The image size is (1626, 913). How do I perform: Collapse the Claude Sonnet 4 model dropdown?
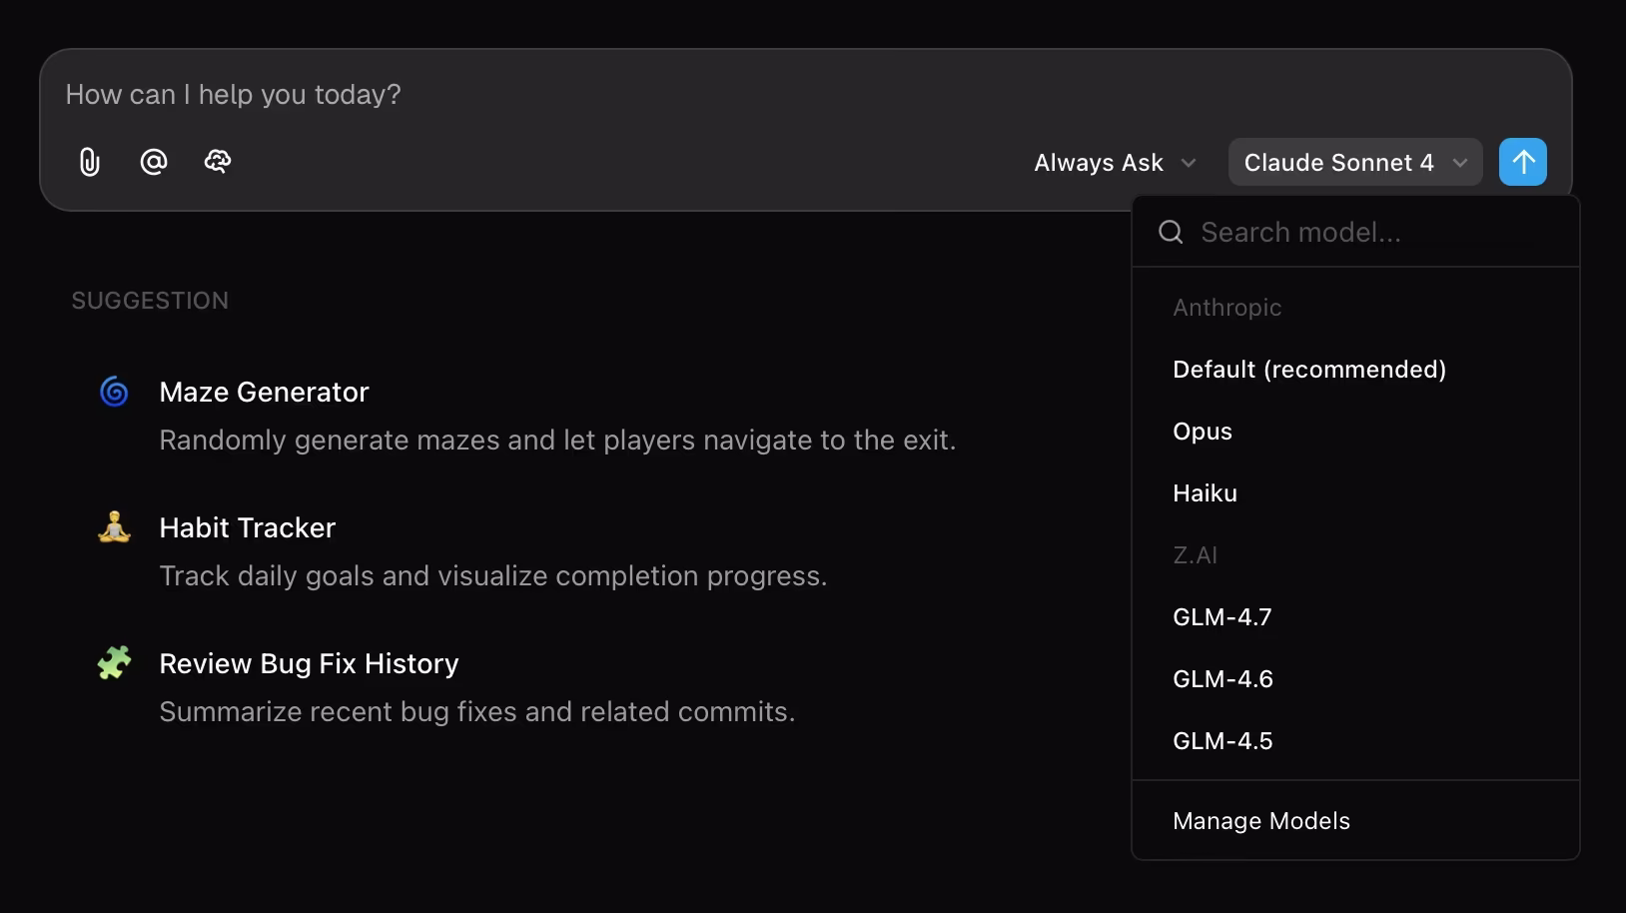(x=1354, y=163)
